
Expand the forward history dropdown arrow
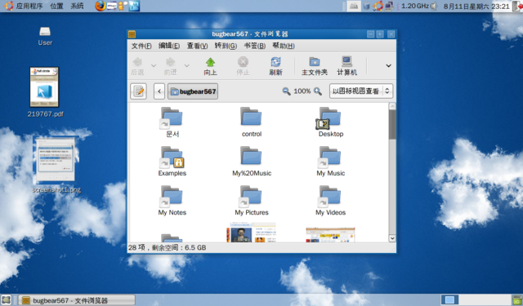tap(187, 65)
